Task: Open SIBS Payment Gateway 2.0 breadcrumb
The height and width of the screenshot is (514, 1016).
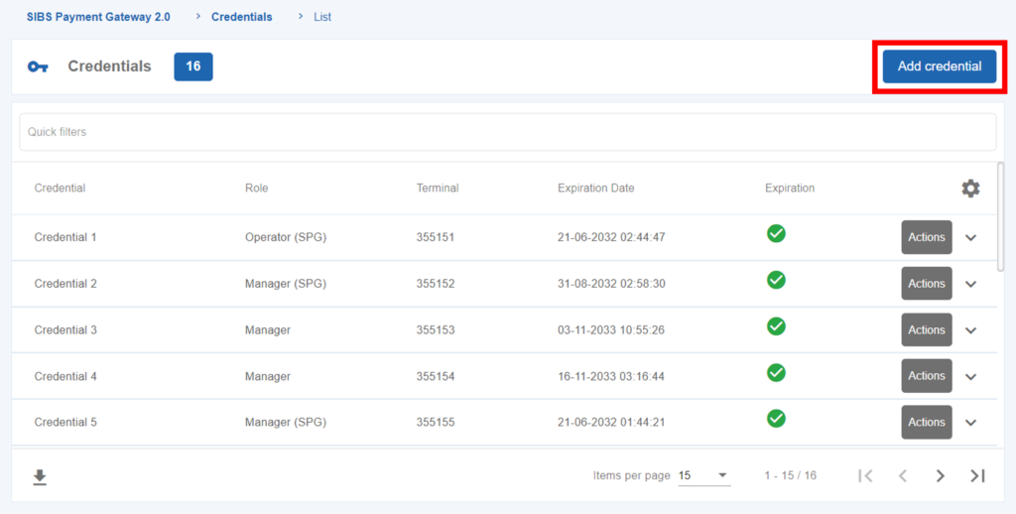Action: pyautogui.click(x=98, y=17)
